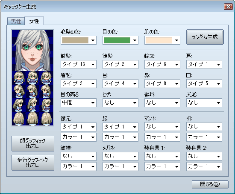This screenshot has width=235, height=194.
Task: Expand the 尻尾 tail dropdown
Action: pyautogui.click(x=204, y=103)
